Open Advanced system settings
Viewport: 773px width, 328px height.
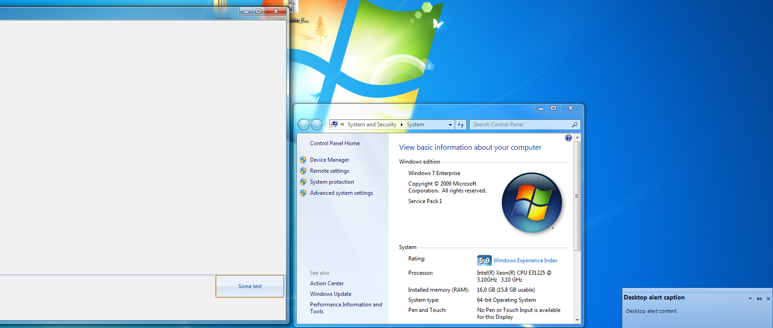tap(341, 193)
